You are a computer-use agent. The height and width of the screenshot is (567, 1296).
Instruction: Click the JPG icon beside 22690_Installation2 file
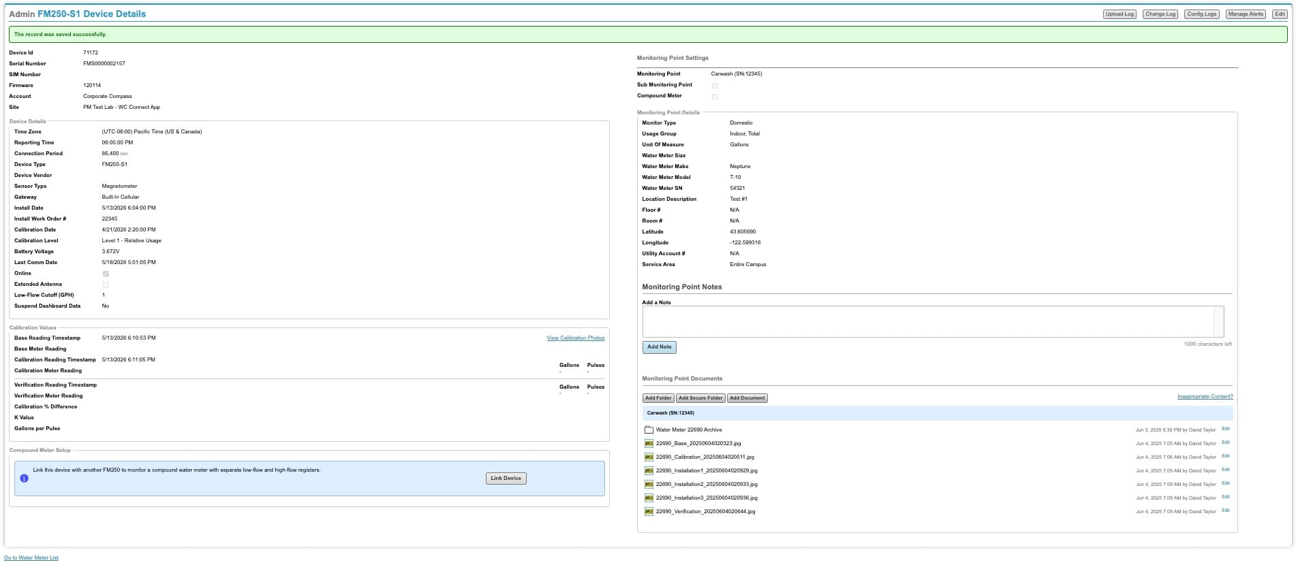649,485
